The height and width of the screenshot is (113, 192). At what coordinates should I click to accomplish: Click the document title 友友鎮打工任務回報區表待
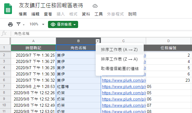click(51, 5)
